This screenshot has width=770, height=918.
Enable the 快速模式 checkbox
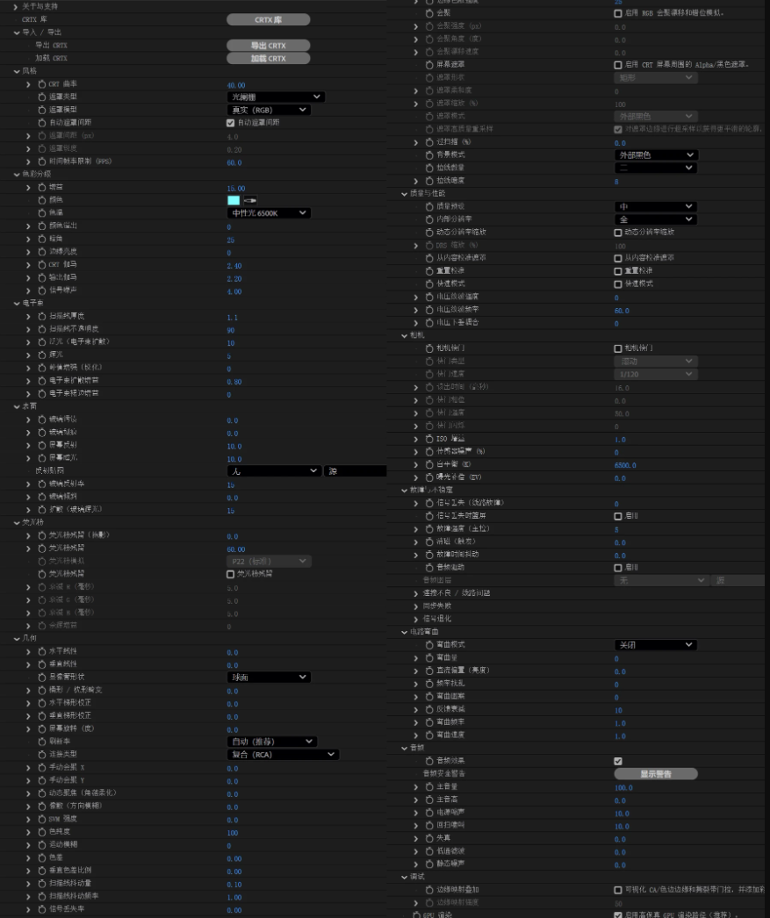pos(618,284)
